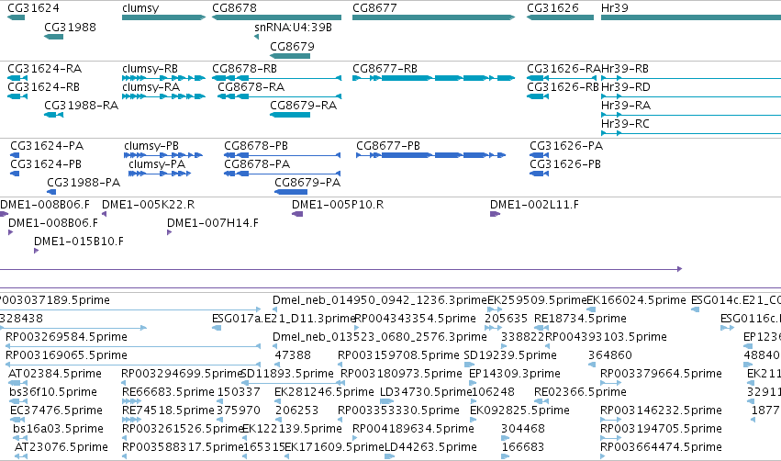Screen dimensions: 781x461
Task: Select EST RE02366.5prime
Action: point(580,392)
